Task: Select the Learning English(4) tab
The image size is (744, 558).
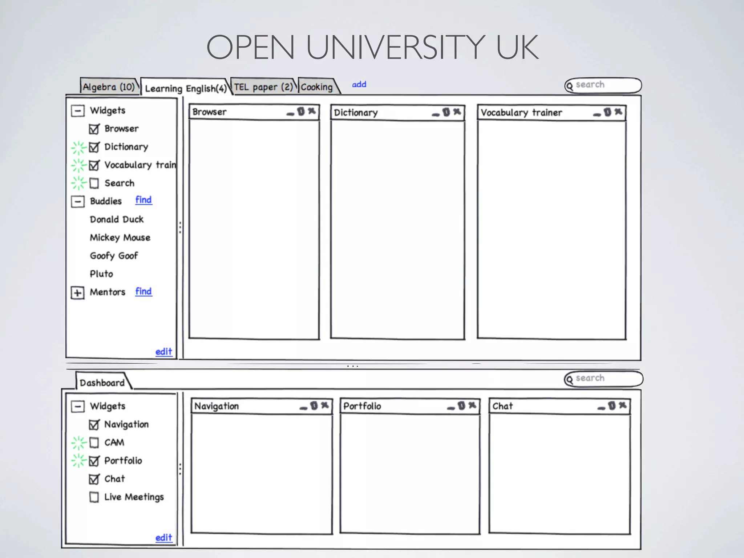Action: 186,88
